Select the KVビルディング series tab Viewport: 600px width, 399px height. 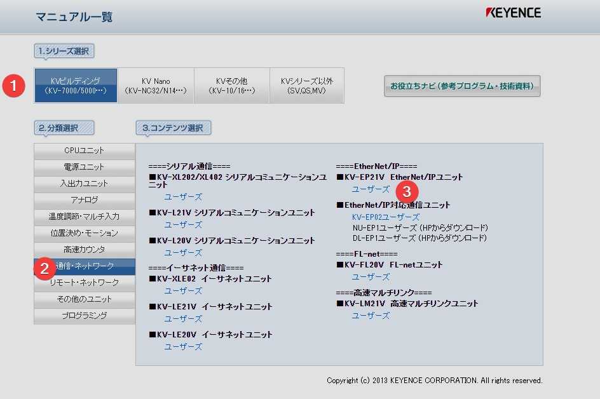pos(76,86)
